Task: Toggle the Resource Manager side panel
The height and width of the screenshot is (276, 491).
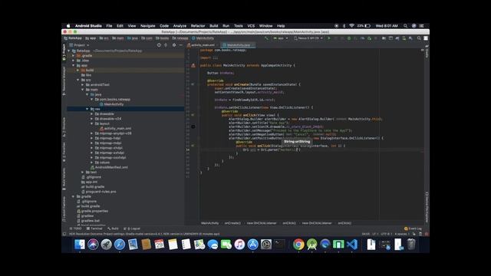Action: (x=64, y=80)
